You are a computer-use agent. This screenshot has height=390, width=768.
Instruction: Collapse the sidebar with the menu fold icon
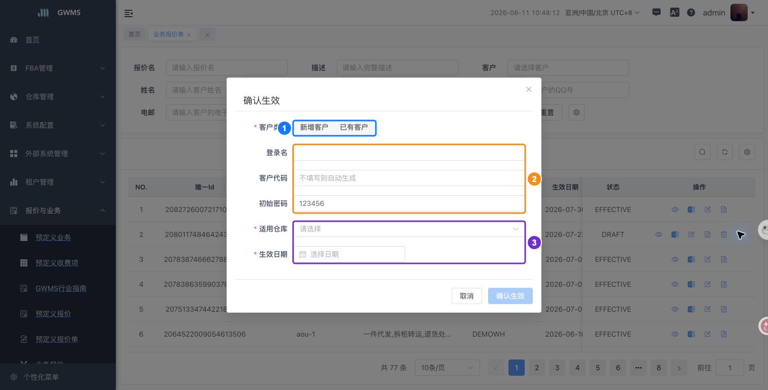(129, 13)
